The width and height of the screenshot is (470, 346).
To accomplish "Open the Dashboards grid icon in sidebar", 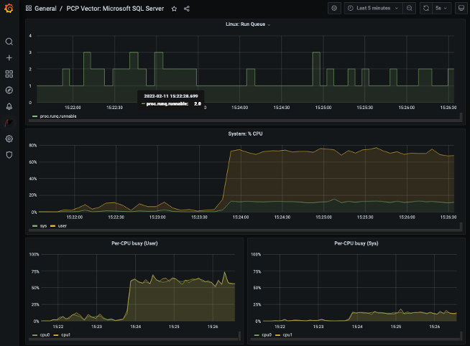I will pyautogui.click(x=9, y=74).
